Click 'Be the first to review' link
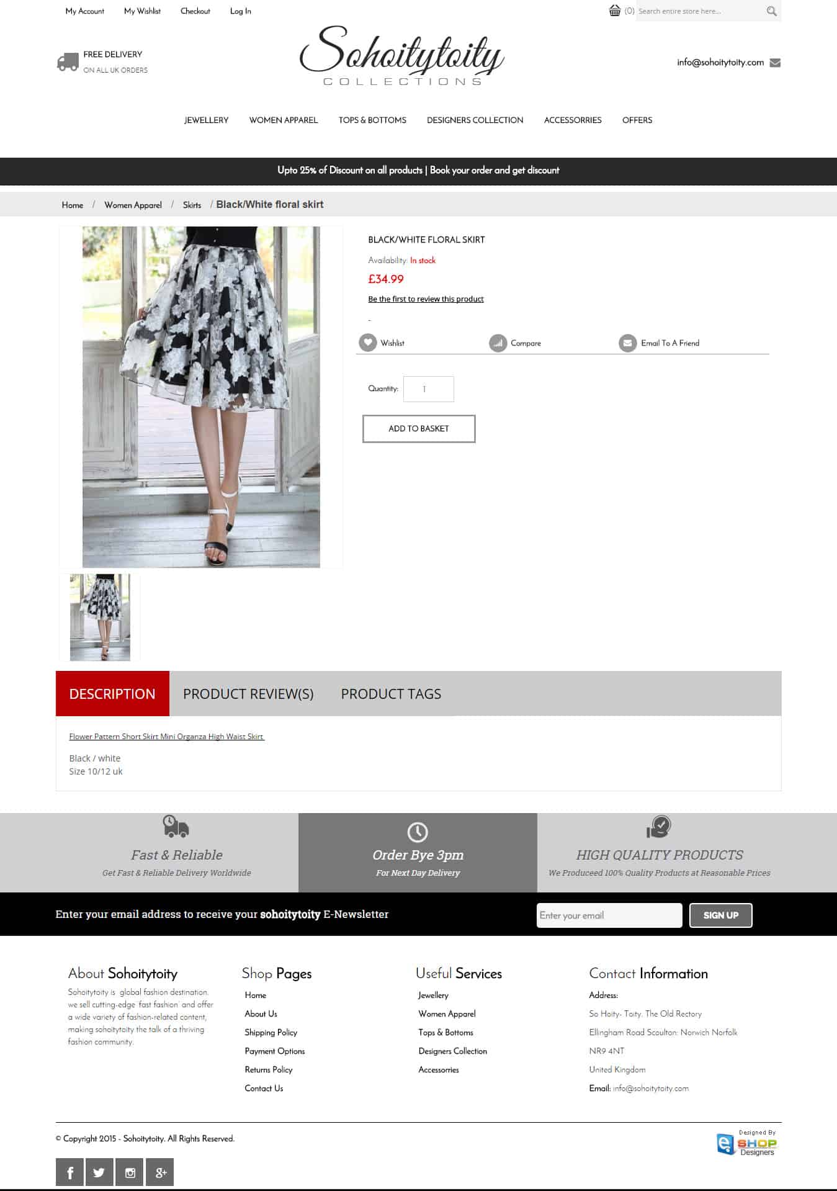The image size is (837, 1191). (x=426, y=299)
